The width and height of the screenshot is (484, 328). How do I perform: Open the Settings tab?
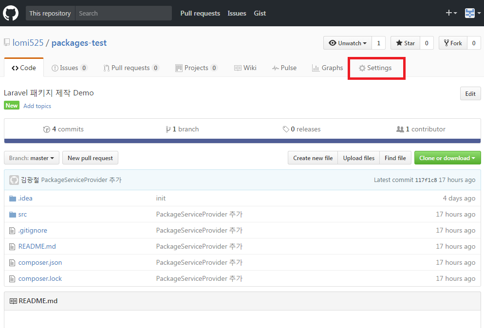(375, 68)
